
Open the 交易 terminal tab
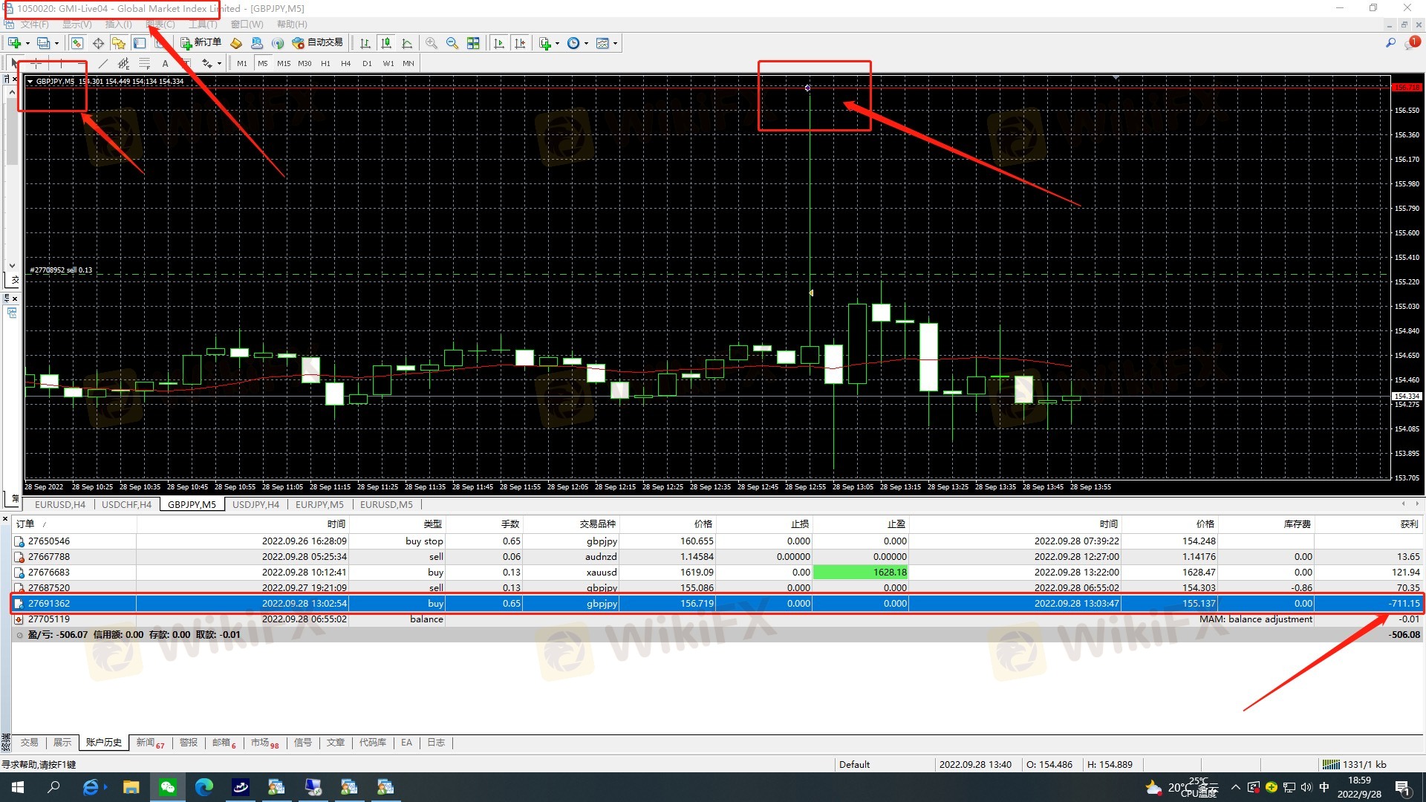click(29, 743)
